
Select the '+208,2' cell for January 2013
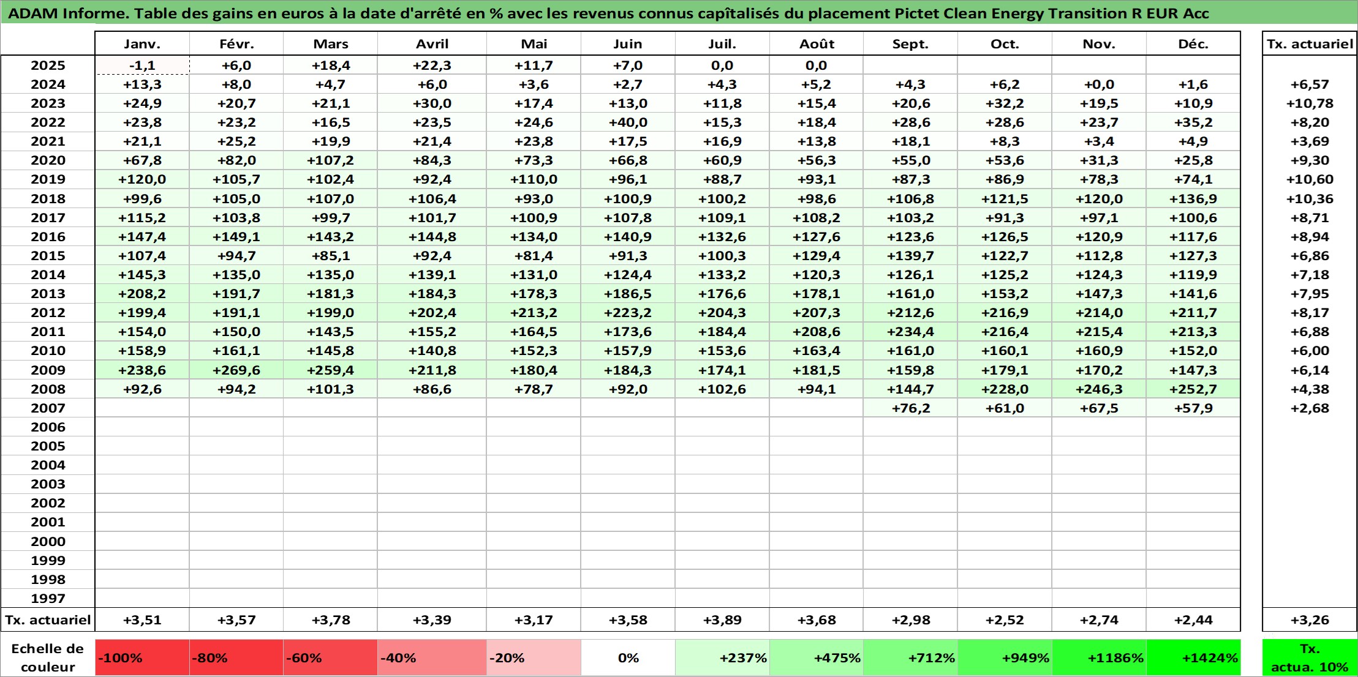click(x=142, y=294)
